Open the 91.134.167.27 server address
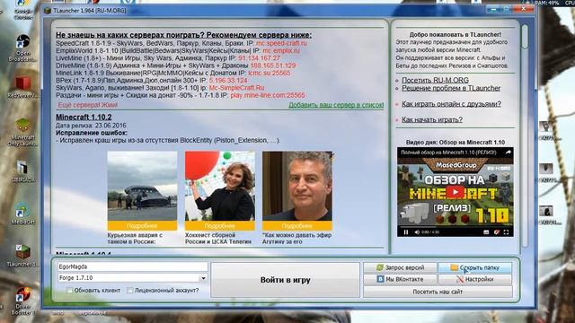Viewport: 575px width, 323px height. coord(259,57)
